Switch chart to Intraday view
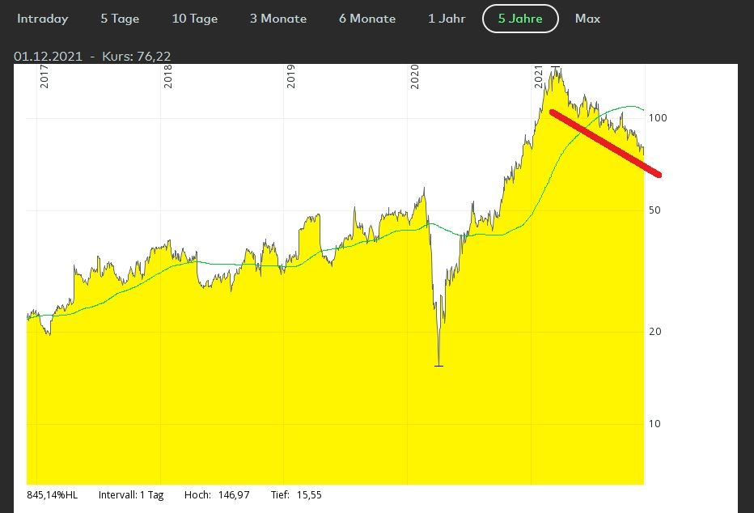Screen dimensions: 754x513 (x=42, y=19)
